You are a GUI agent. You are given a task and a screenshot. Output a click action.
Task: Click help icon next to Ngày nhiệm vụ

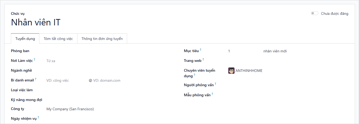[38, 117]
